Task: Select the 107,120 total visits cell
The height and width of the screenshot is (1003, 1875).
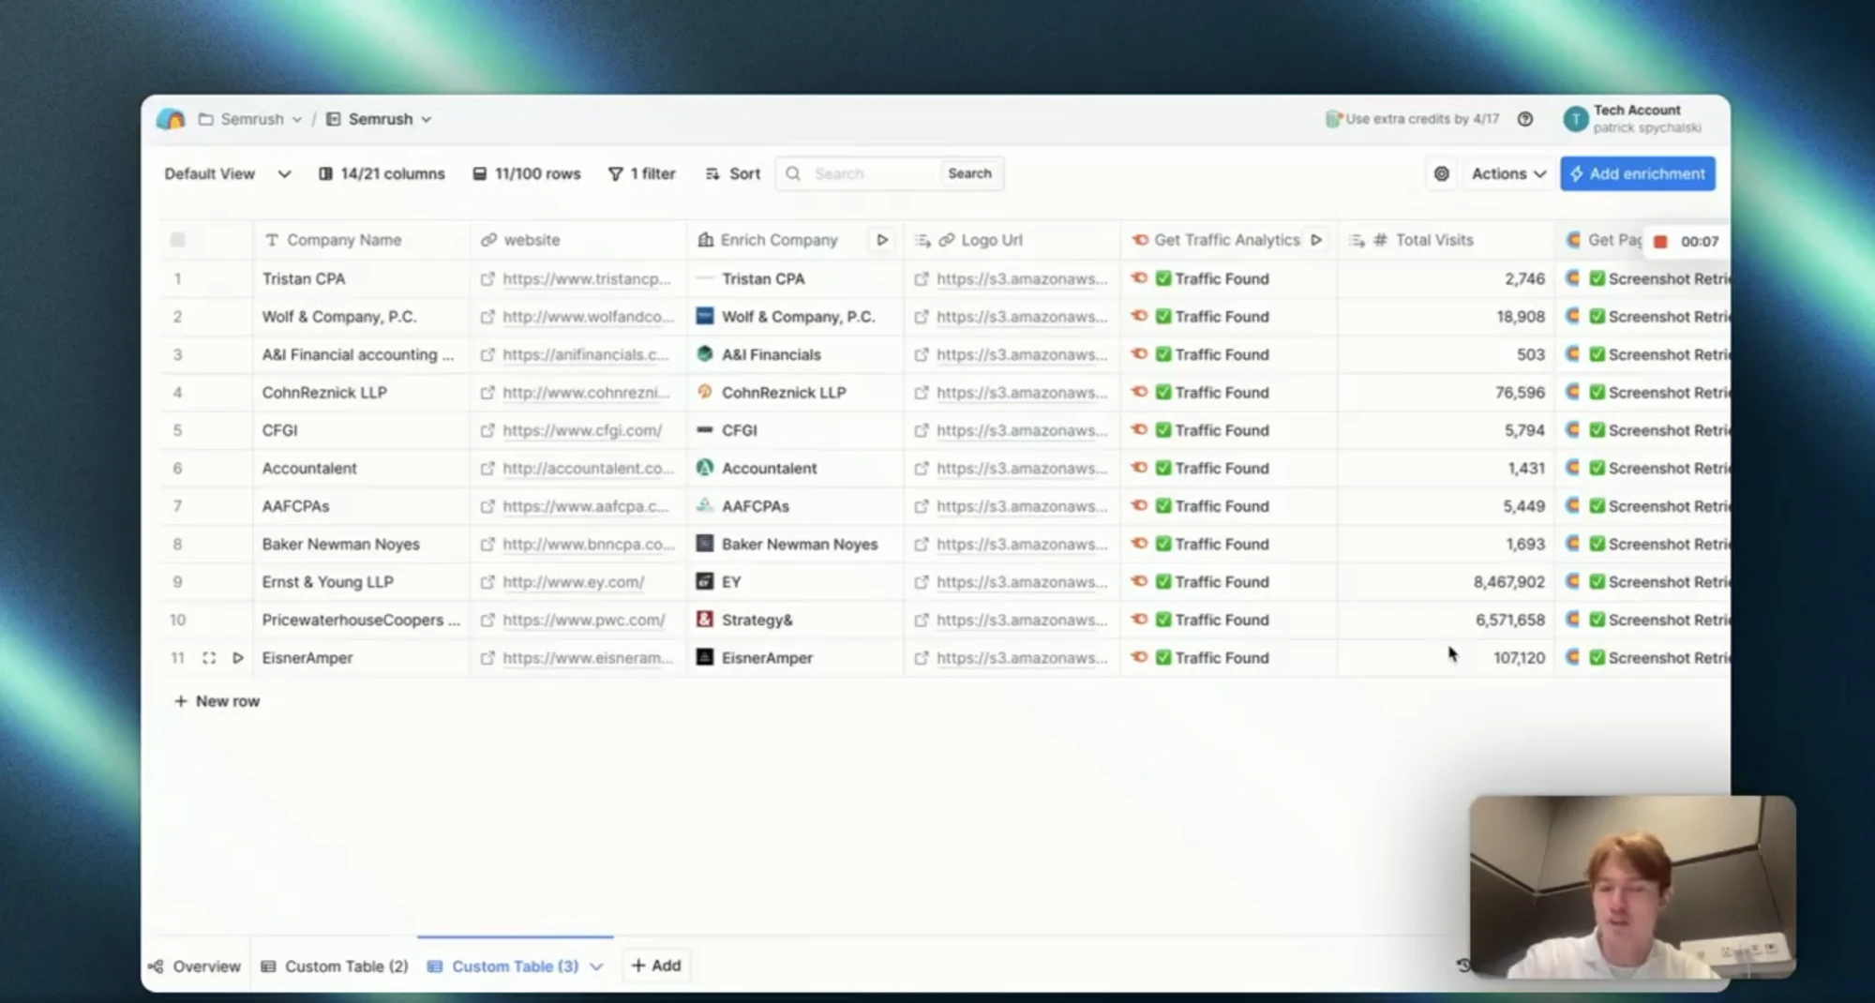Action: coord(1446,658)
